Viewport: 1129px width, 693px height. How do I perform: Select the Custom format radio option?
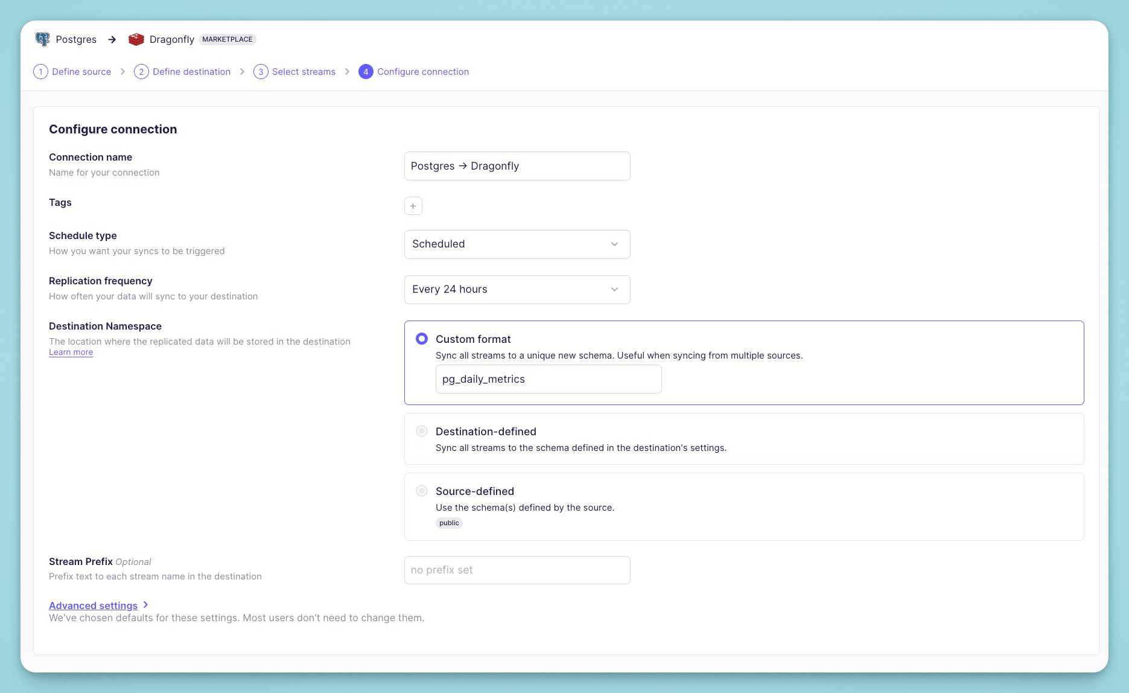(x=422, y=339)
